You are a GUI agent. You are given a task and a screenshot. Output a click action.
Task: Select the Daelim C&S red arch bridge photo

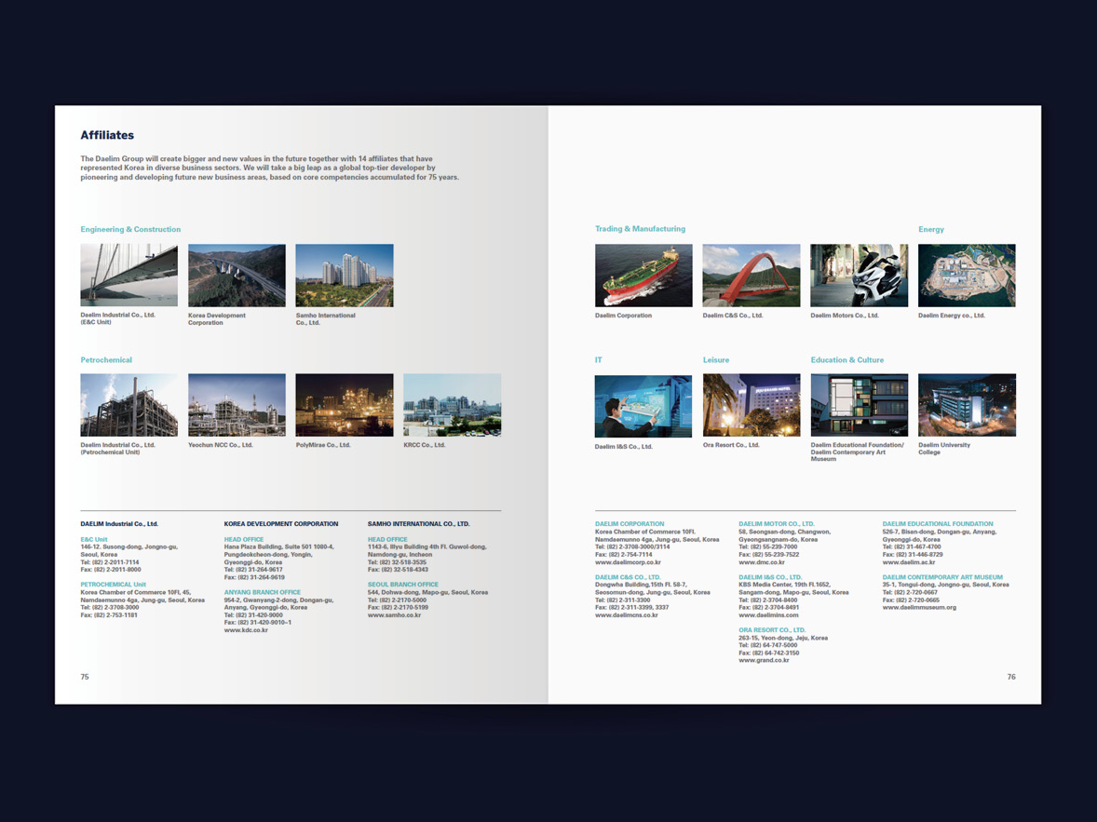(x=752, y=275)
